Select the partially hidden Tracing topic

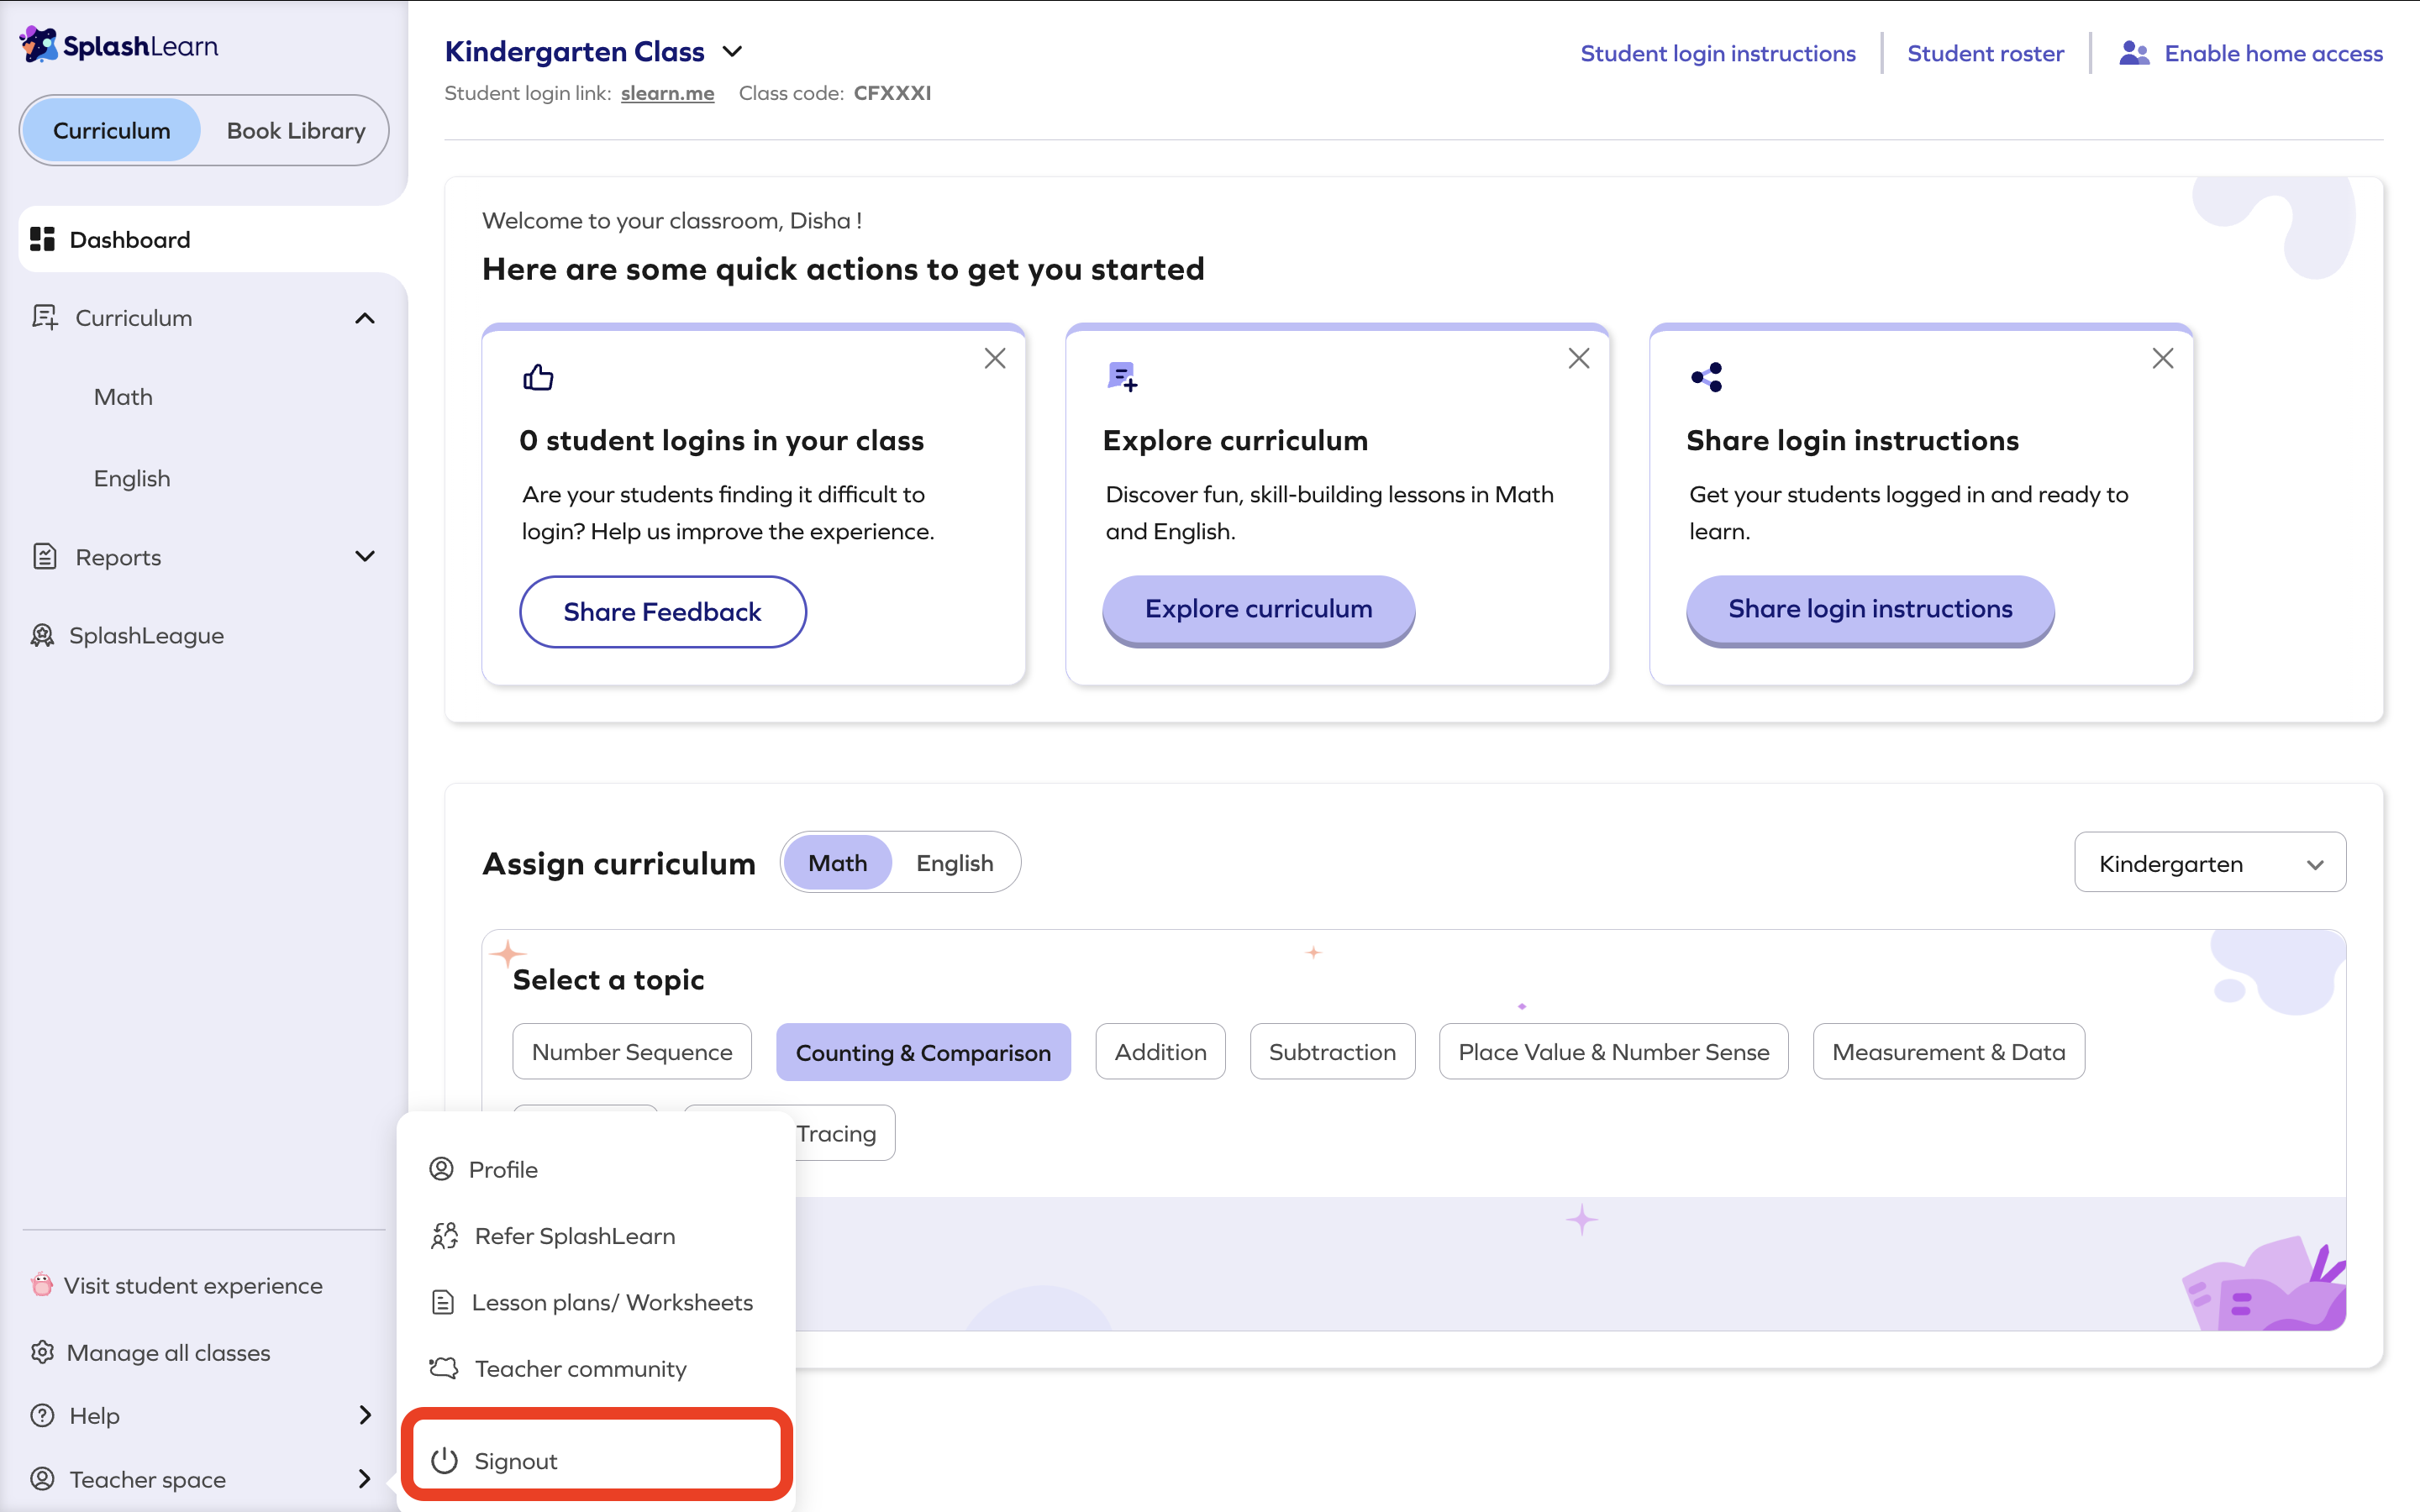point(846,1132)
